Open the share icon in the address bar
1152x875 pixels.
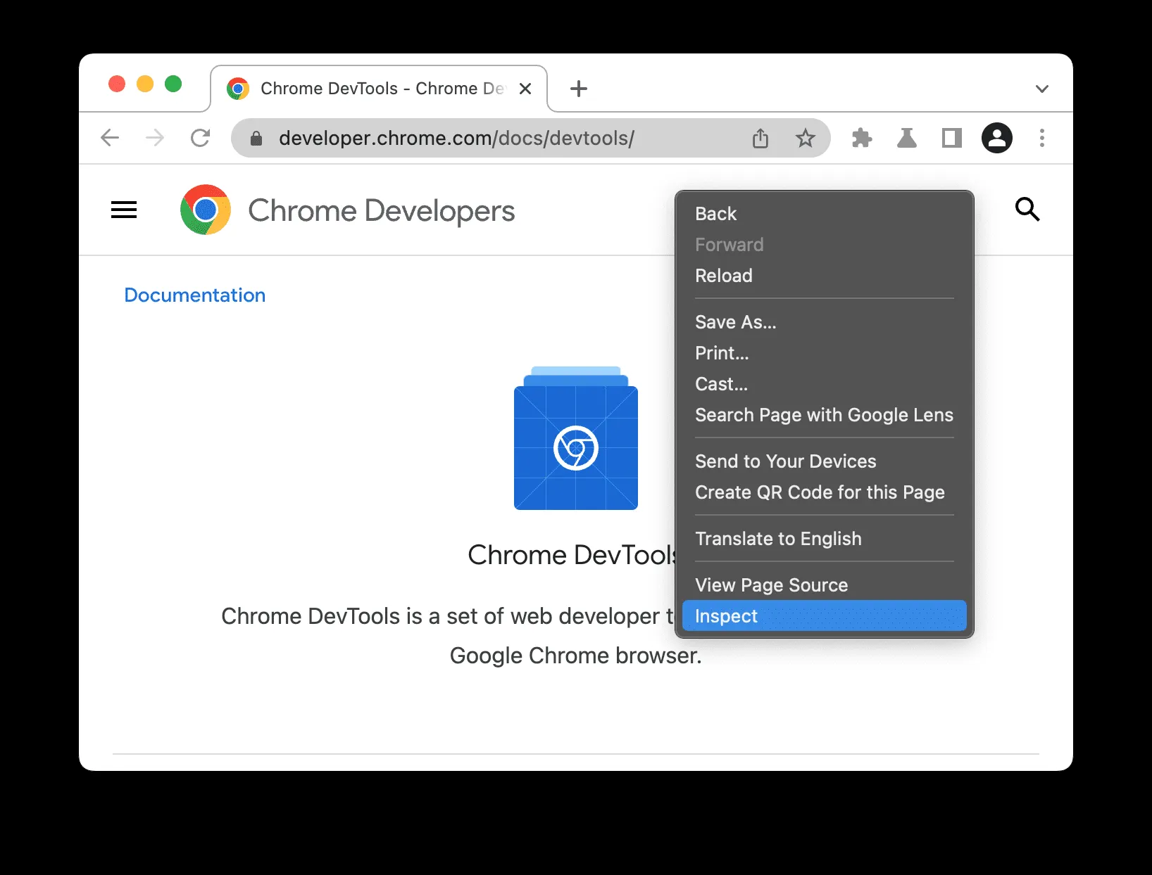click(760, 138)
